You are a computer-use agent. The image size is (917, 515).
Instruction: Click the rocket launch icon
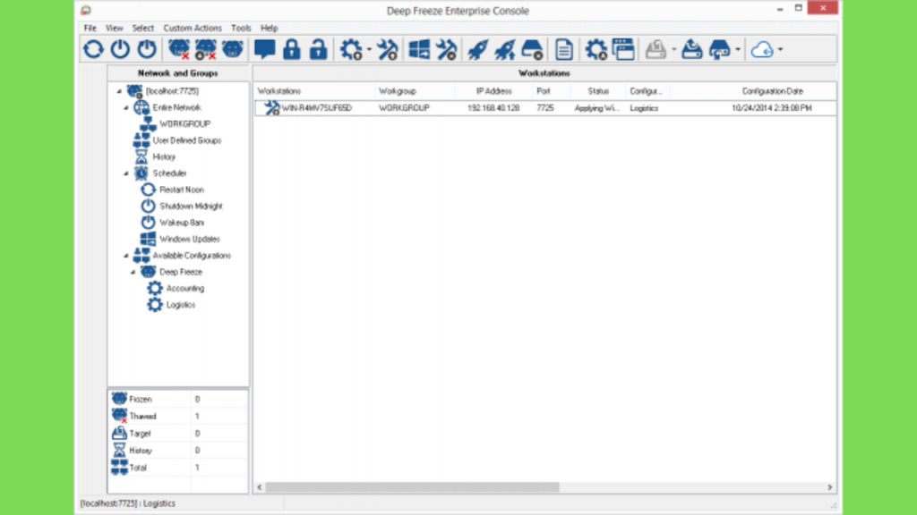pyautogui.click(x=478, y=50)
